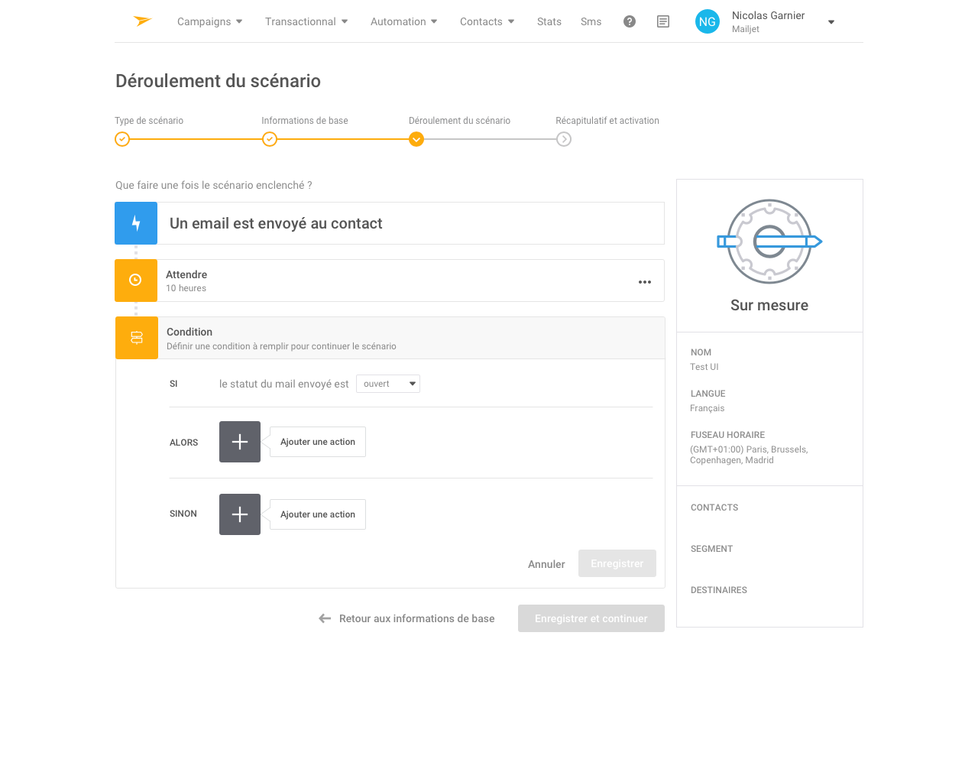The image size is (978, 759).
Task: Click the Enregistrer et continuer button
Action: point(591,618)
